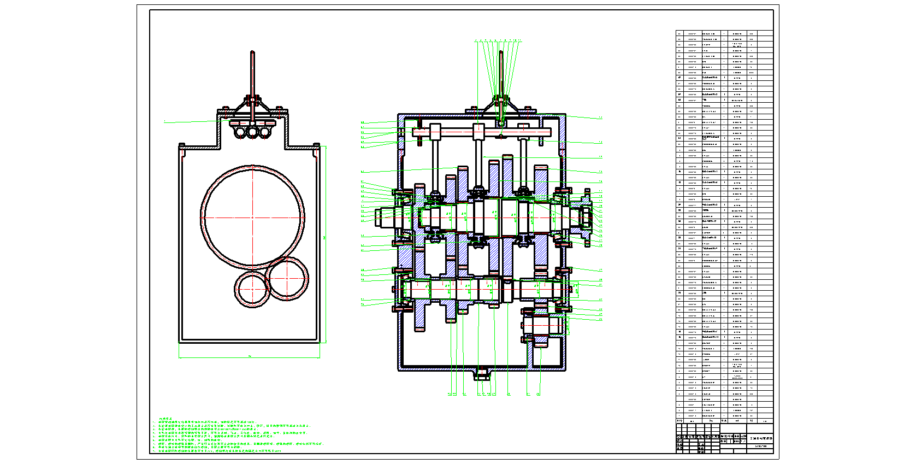This screenshot has width=916, height=464.
Task: Select the drawing number cell in title block
Action: pos(761,447)
